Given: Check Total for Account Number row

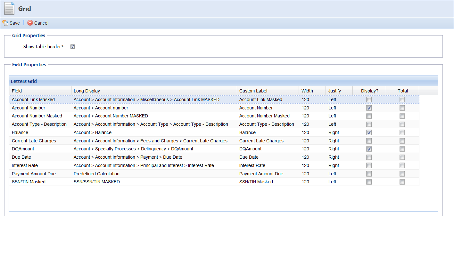Looking at the screenshot, I should pyautogui.click(x=402, y=108).
